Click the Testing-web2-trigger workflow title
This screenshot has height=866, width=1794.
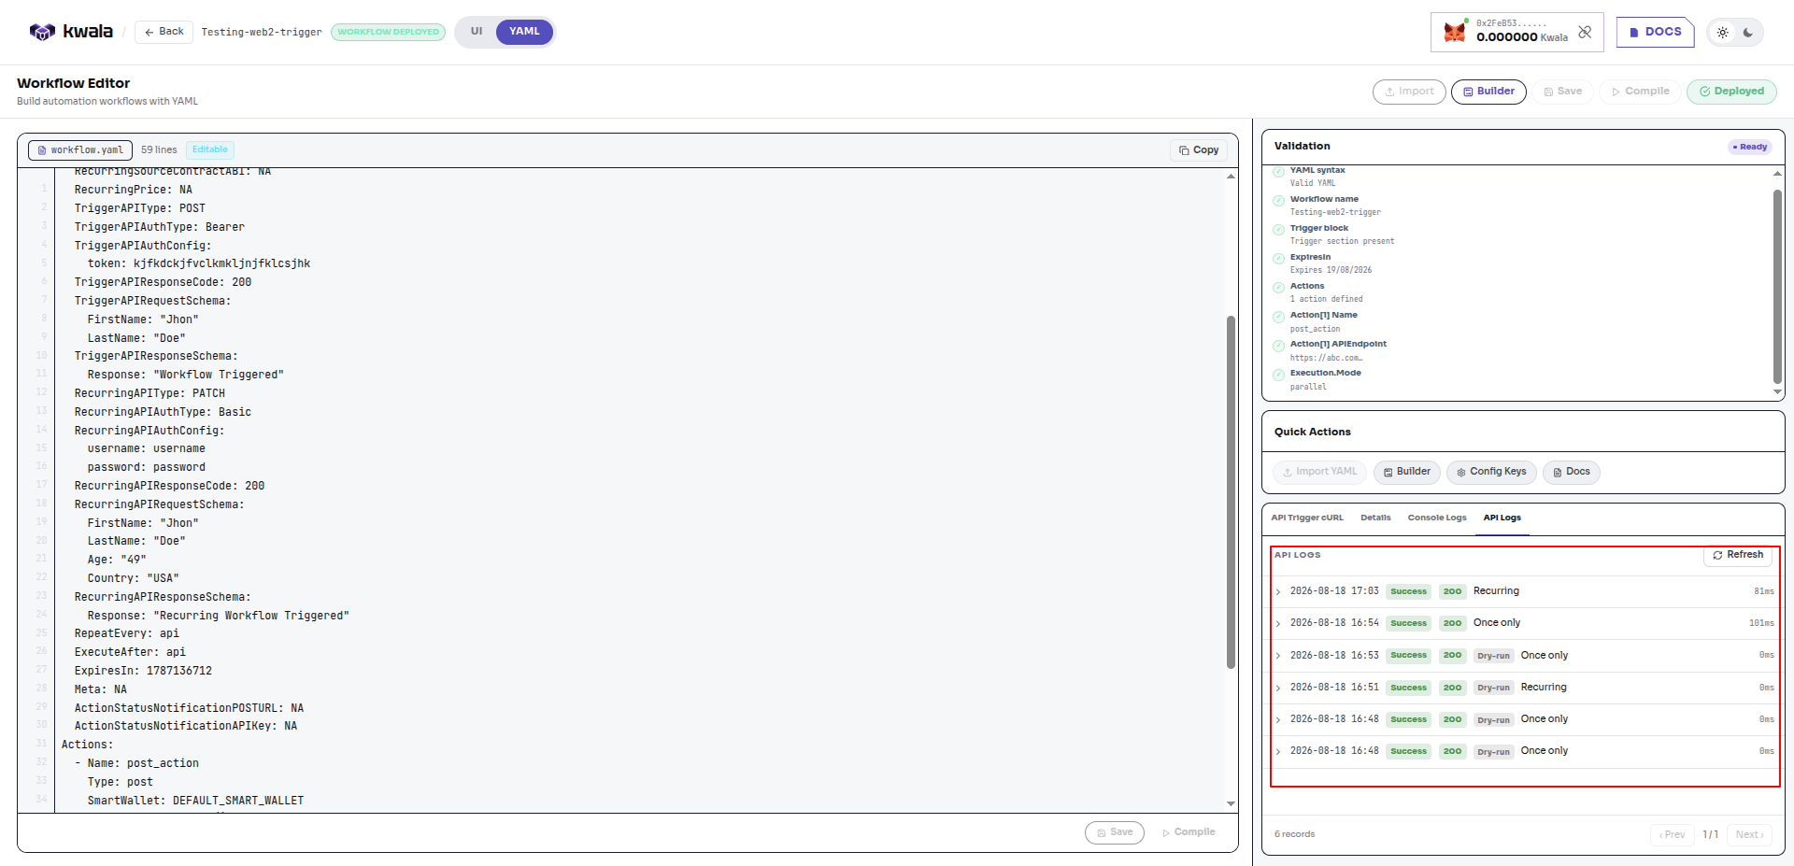pyautogui.click(x=262, y=32)
